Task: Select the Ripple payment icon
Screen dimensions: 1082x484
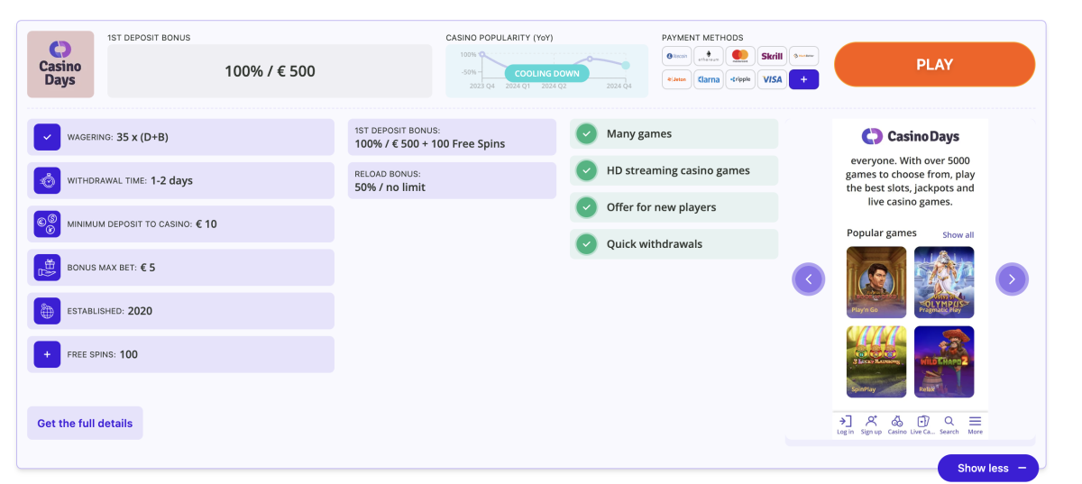Action: [740, 79]
